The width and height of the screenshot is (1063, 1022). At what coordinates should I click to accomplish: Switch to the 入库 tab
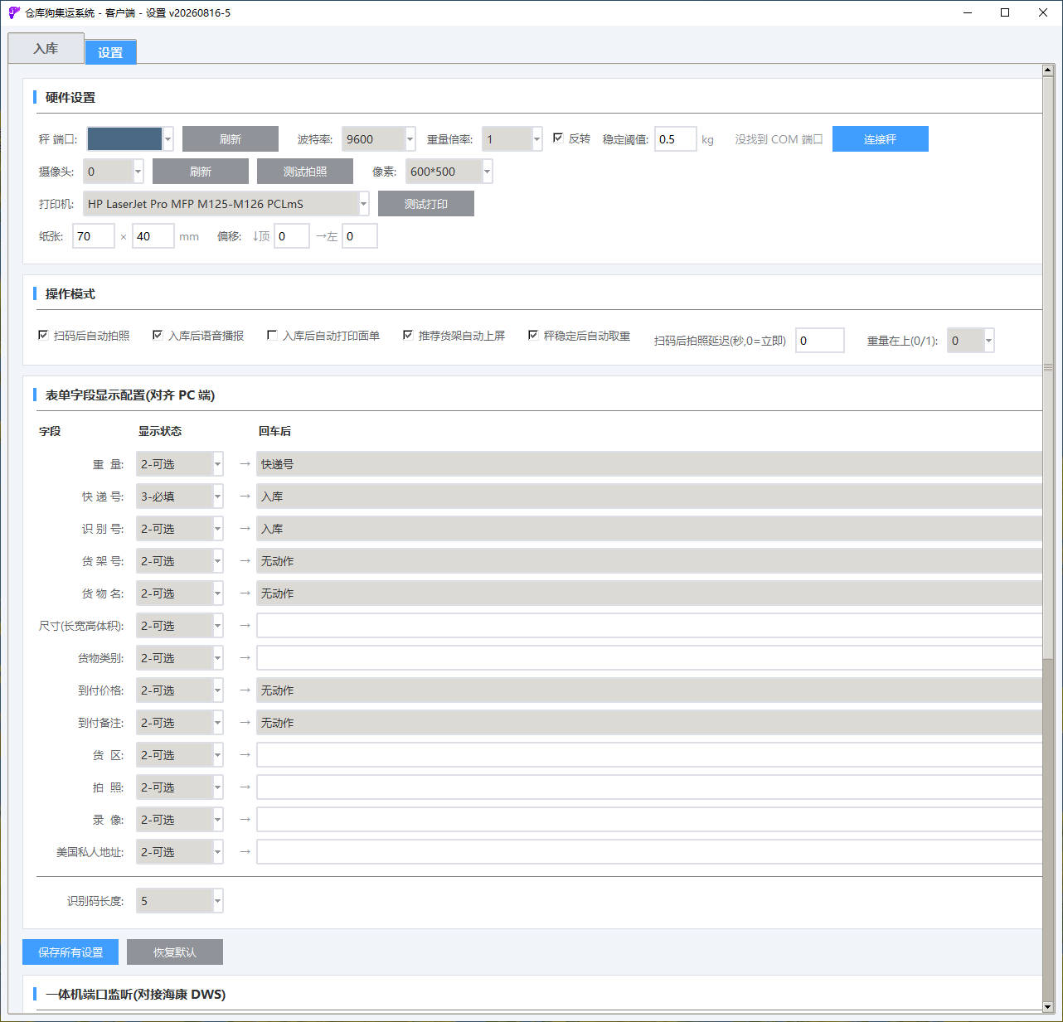46,49
